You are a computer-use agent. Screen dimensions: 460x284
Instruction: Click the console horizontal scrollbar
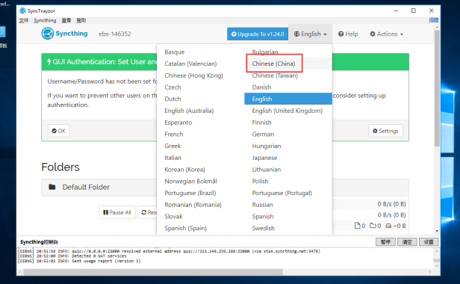coord(153,272)
